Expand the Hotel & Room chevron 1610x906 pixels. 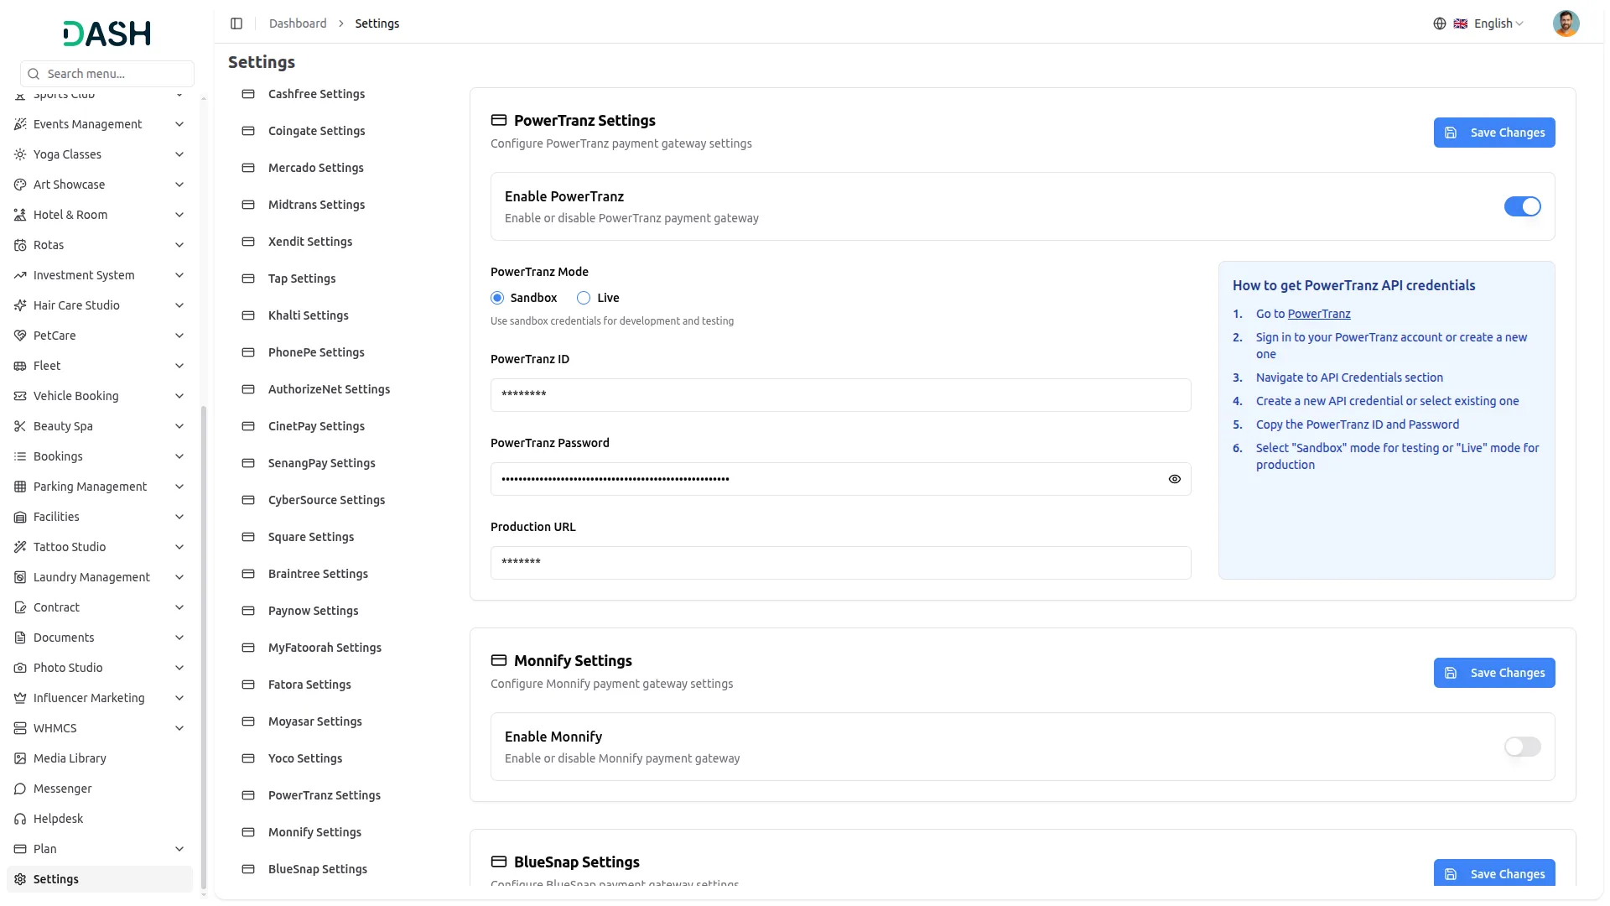click(179, 215)
